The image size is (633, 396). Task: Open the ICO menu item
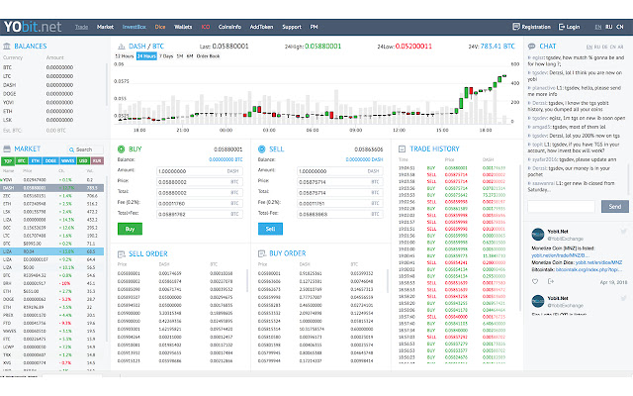click(x=206, y=27)
